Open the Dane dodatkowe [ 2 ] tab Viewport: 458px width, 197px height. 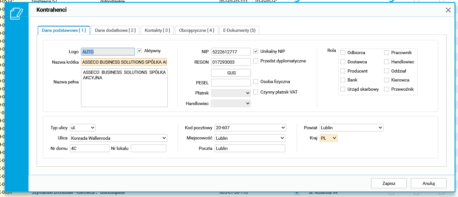tap(115, 30)
